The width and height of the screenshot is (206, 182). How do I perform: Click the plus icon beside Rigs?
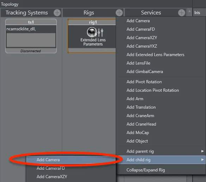[x=119, y=13]
